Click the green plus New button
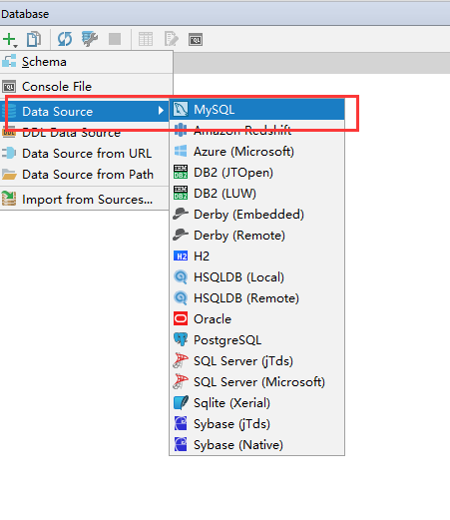This screenshot has width=450, height=520. pos(10,40)
